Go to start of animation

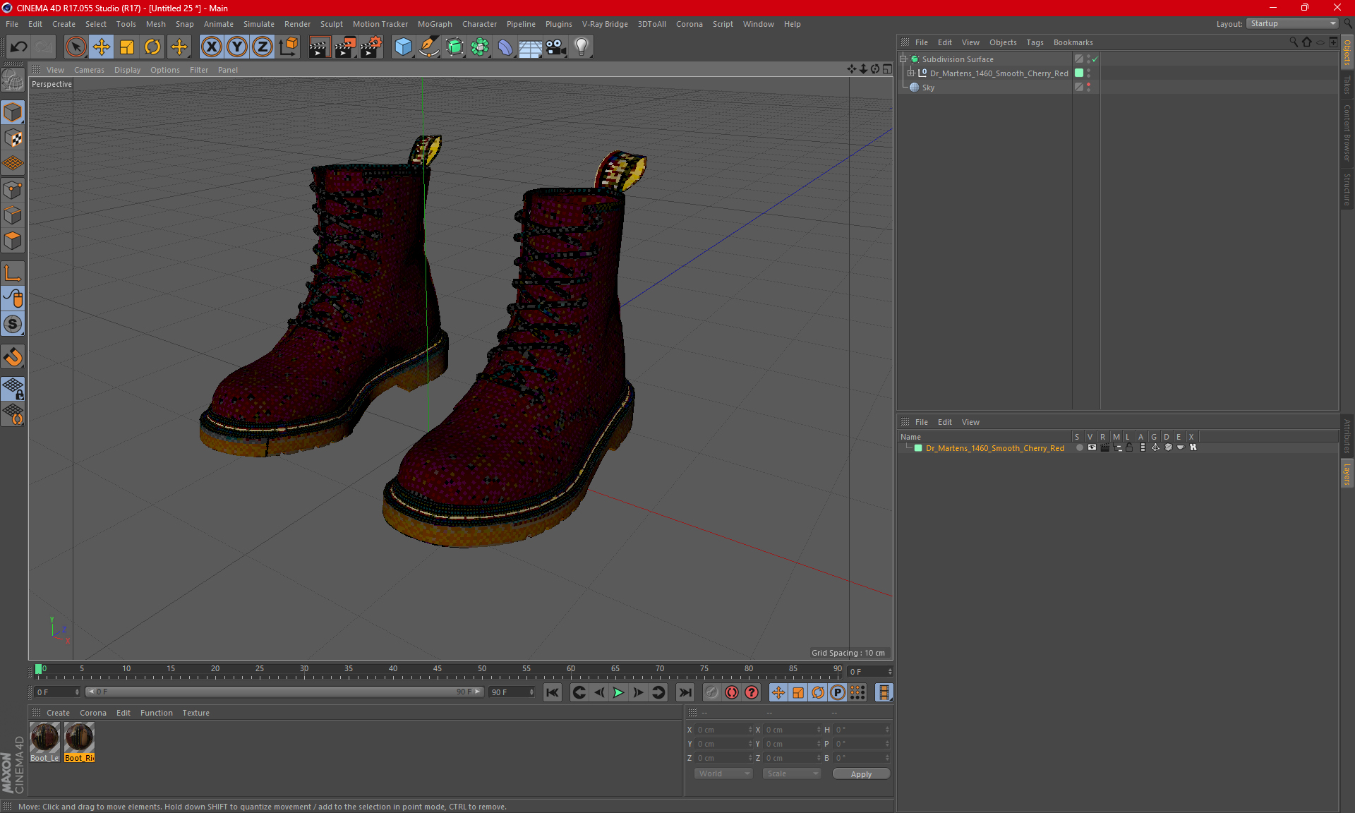(553, 692)
